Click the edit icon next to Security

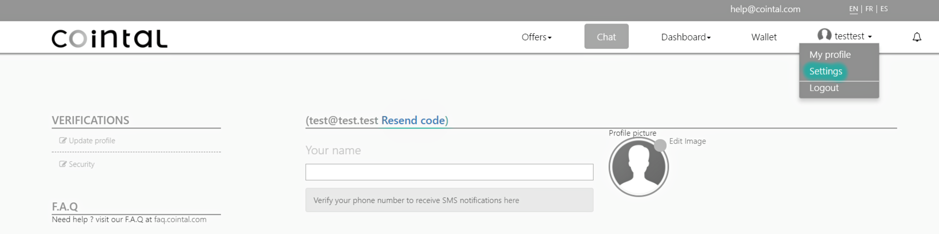63,164
